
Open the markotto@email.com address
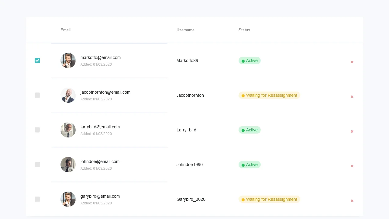pos(101,57)
